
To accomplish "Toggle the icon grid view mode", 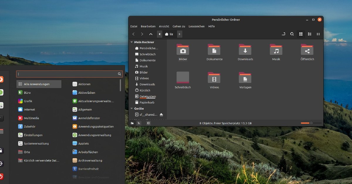I will point(301,34).
